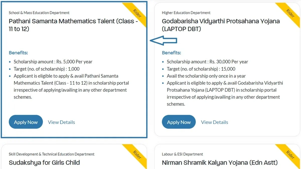The image size is (301, 169).
Task: Click Apply Now for Pathani Samanta scheme
Action: coord(26,122)
